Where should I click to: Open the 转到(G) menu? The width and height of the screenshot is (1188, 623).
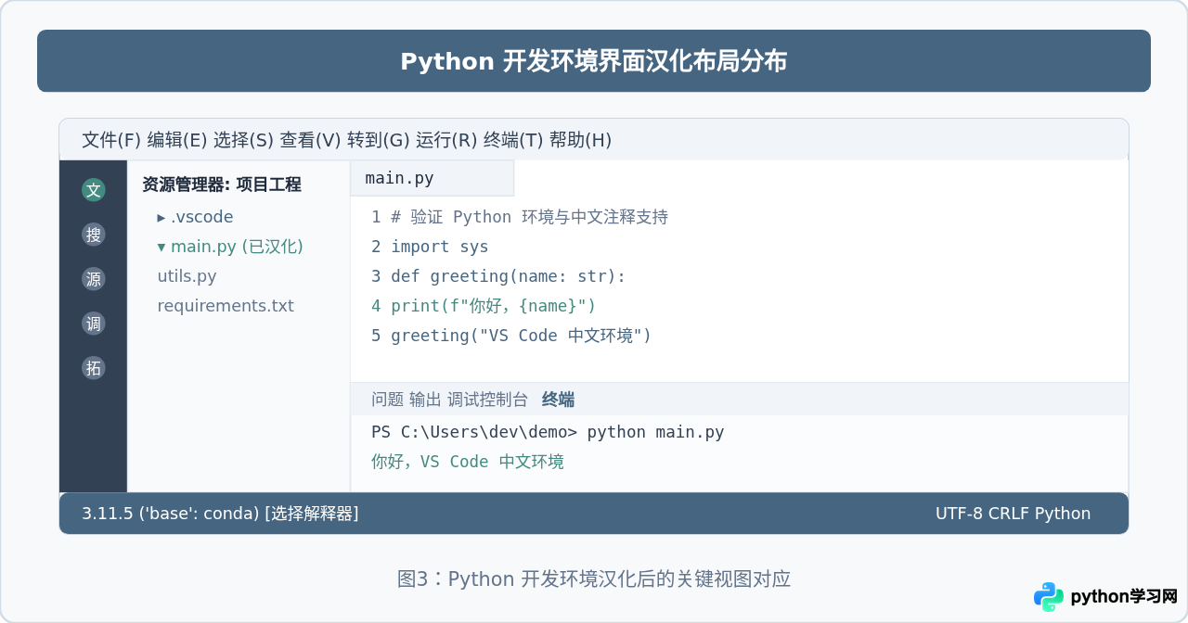[379, 140]
